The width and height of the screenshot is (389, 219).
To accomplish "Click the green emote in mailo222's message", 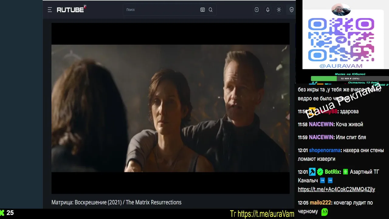I will [x=325, y=212].
